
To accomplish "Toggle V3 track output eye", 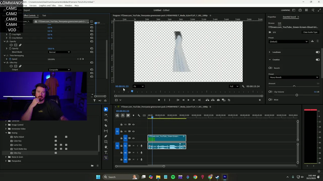I will pyautogui.click(x=133, y=124).
